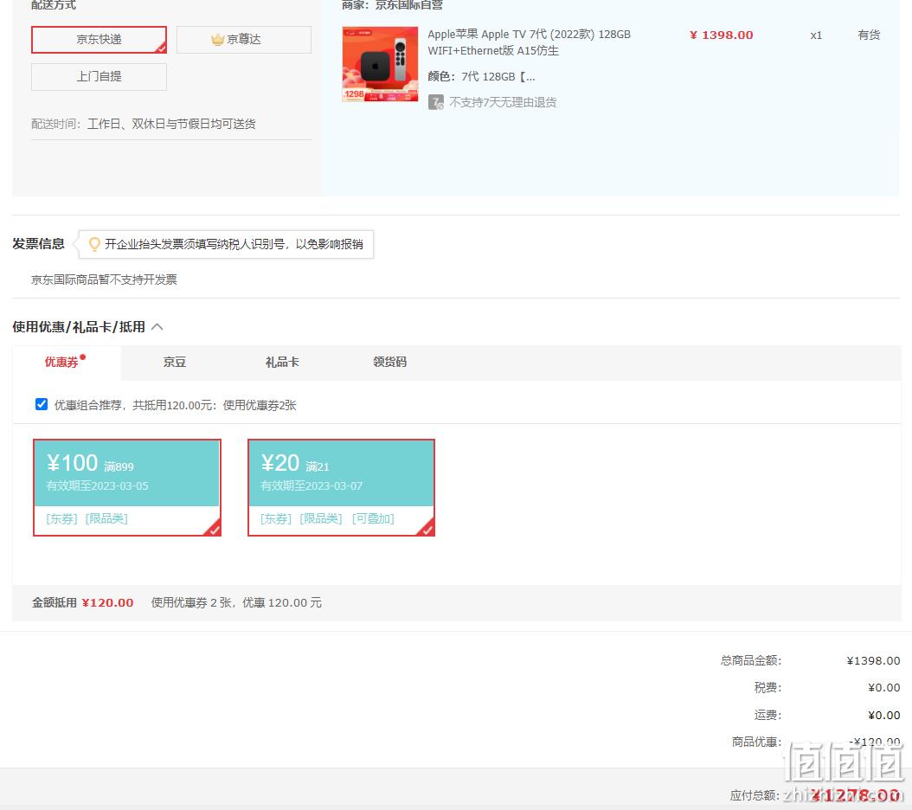
Task: Switch to the 礼品卡 tab
Action: [x=282, y=362]
